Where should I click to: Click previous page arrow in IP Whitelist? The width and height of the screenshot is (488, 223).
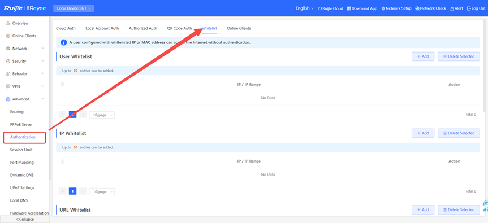(x=63, y=191)
